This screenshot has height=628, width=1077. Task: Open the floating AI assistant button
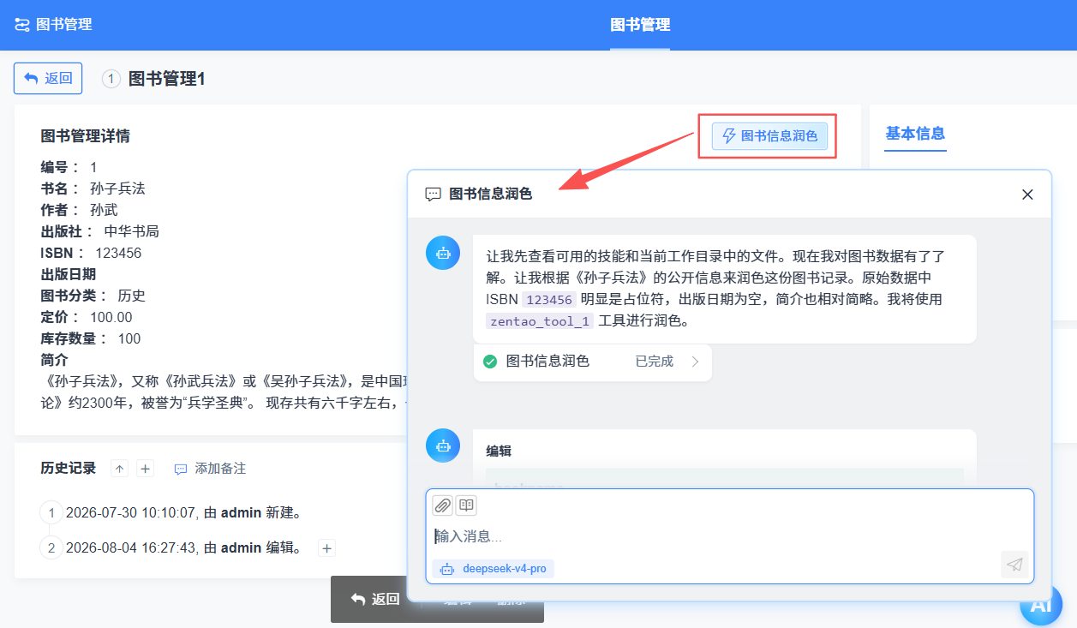click(x=1041, y=605)
